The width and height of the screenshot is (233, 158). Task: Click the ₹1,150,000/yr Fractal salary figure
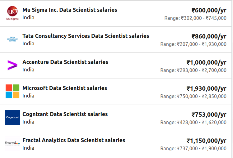pos(206,141)
